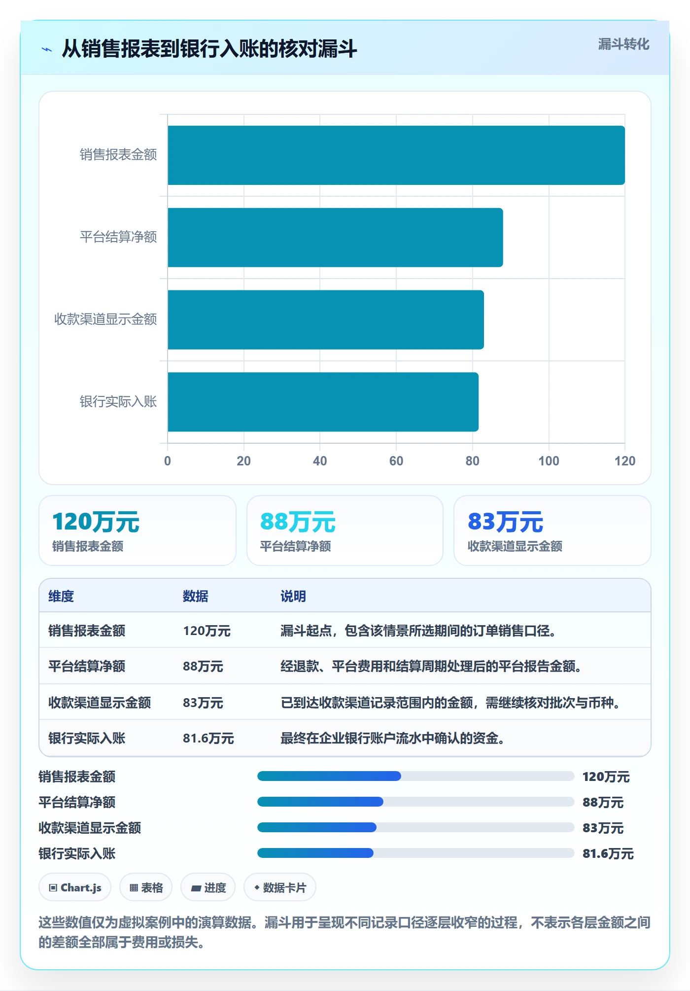Click the 平台结算净额 bar in the chart
The height and width of the screenshot is (991, 690).
[x=335, y=238]
